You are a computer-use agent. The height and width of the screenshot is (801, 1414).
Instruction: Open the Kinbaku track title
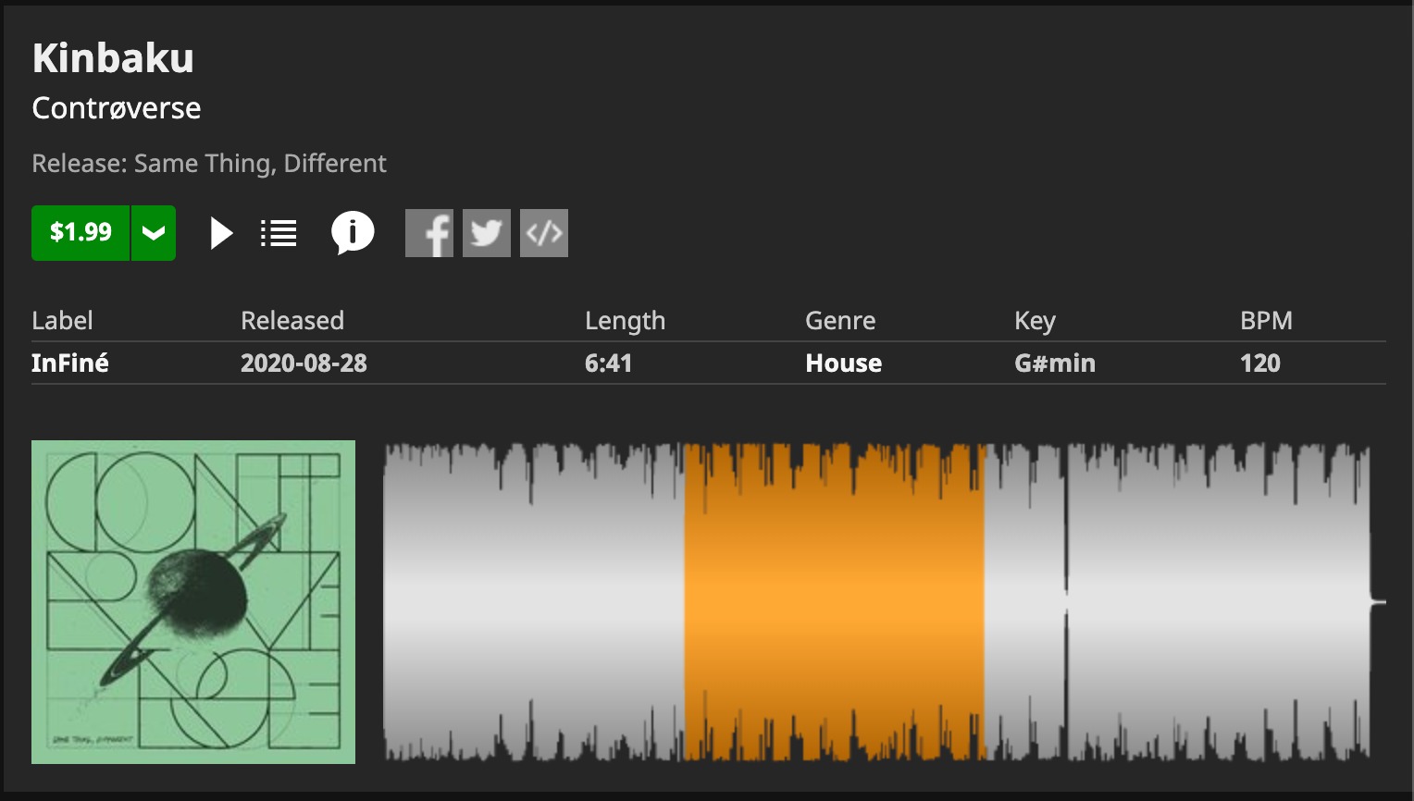tap(113, 58)
